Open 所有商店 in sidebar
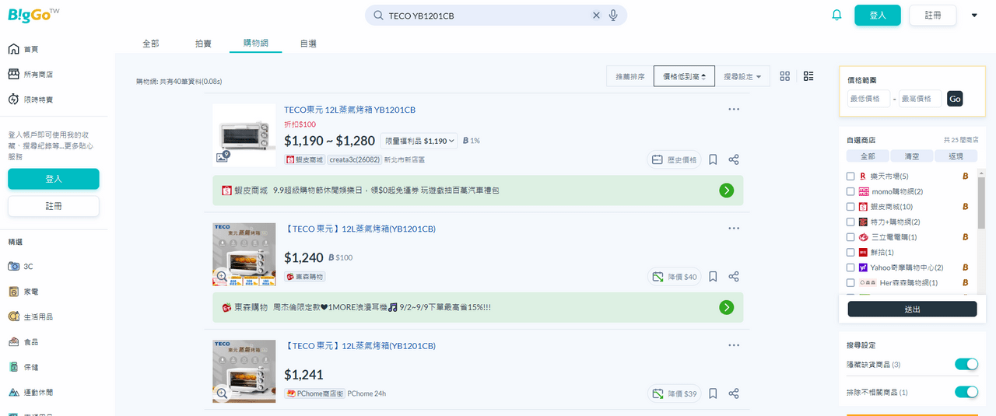996x416 pixels. (30, 75)
